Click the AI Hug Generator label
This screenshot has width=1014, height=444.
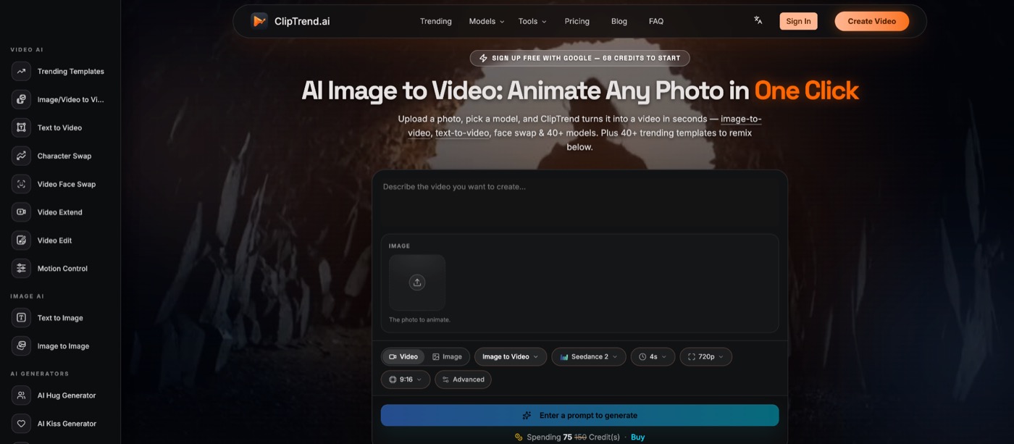(67, 395)
